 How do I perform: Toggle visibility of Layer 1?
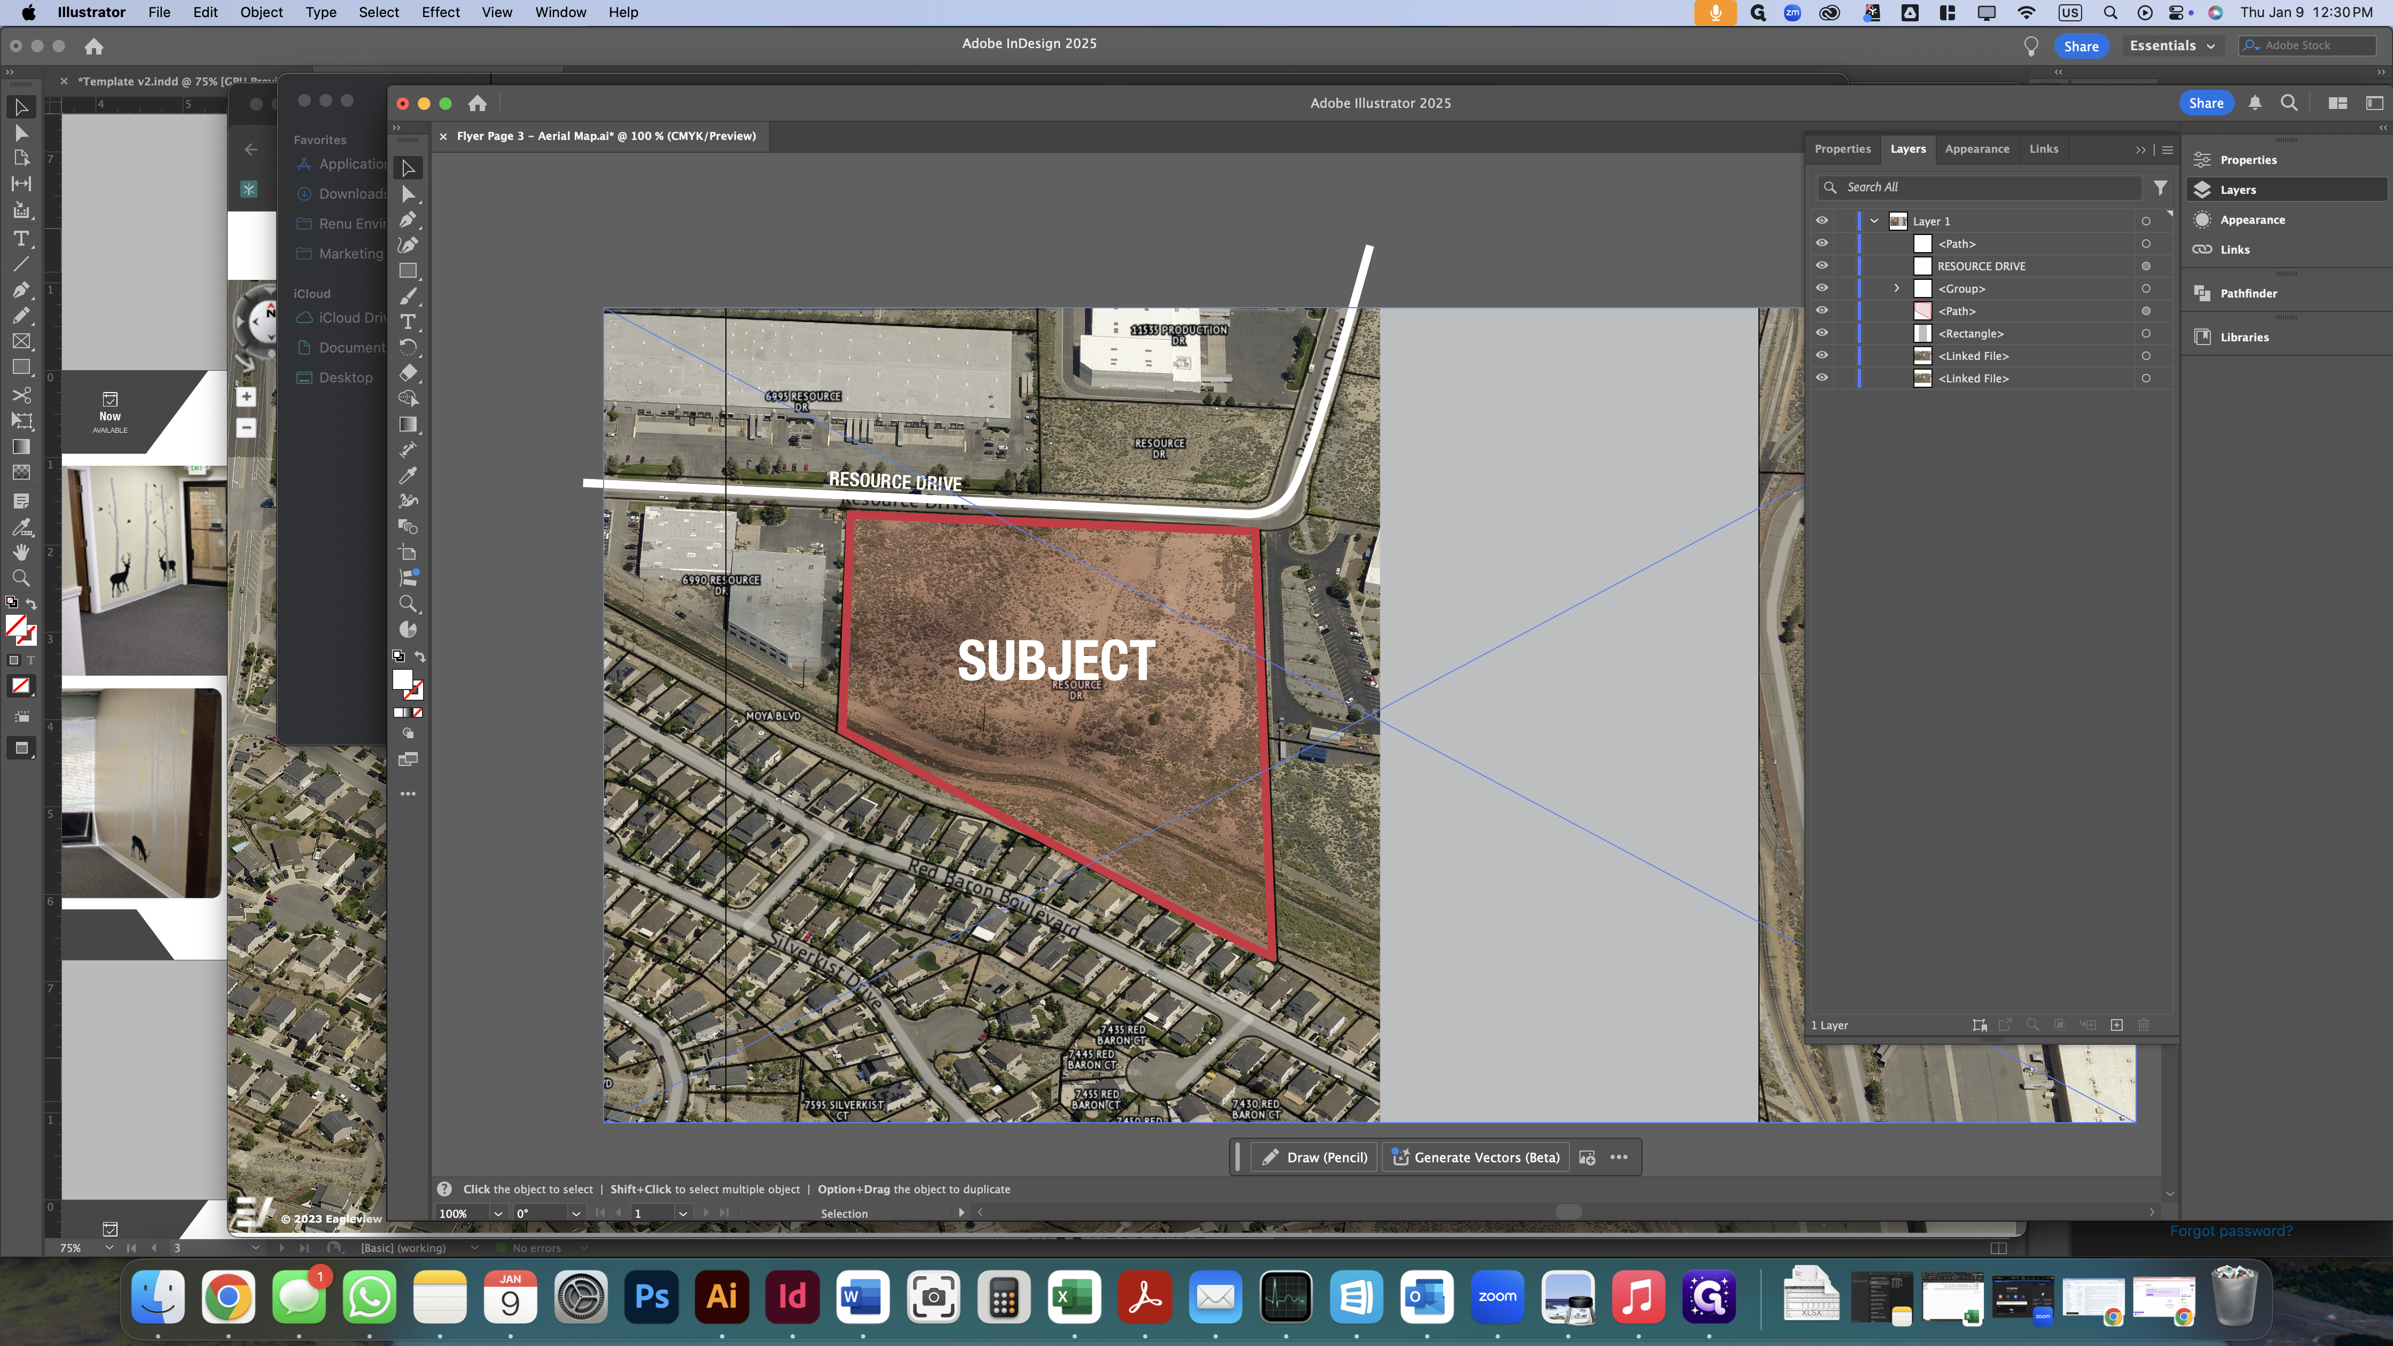[1821, 220]
